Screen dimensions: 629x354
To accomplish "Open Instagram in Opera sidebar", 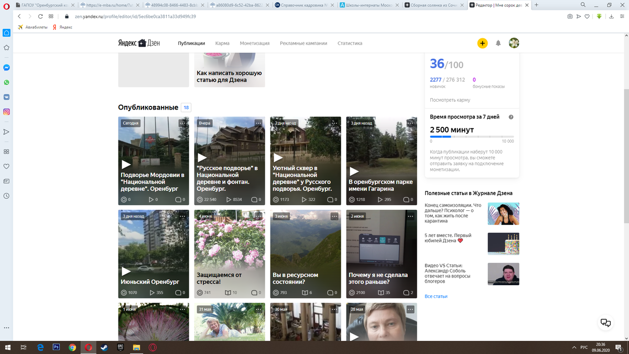I will click(x=7, y=112).
